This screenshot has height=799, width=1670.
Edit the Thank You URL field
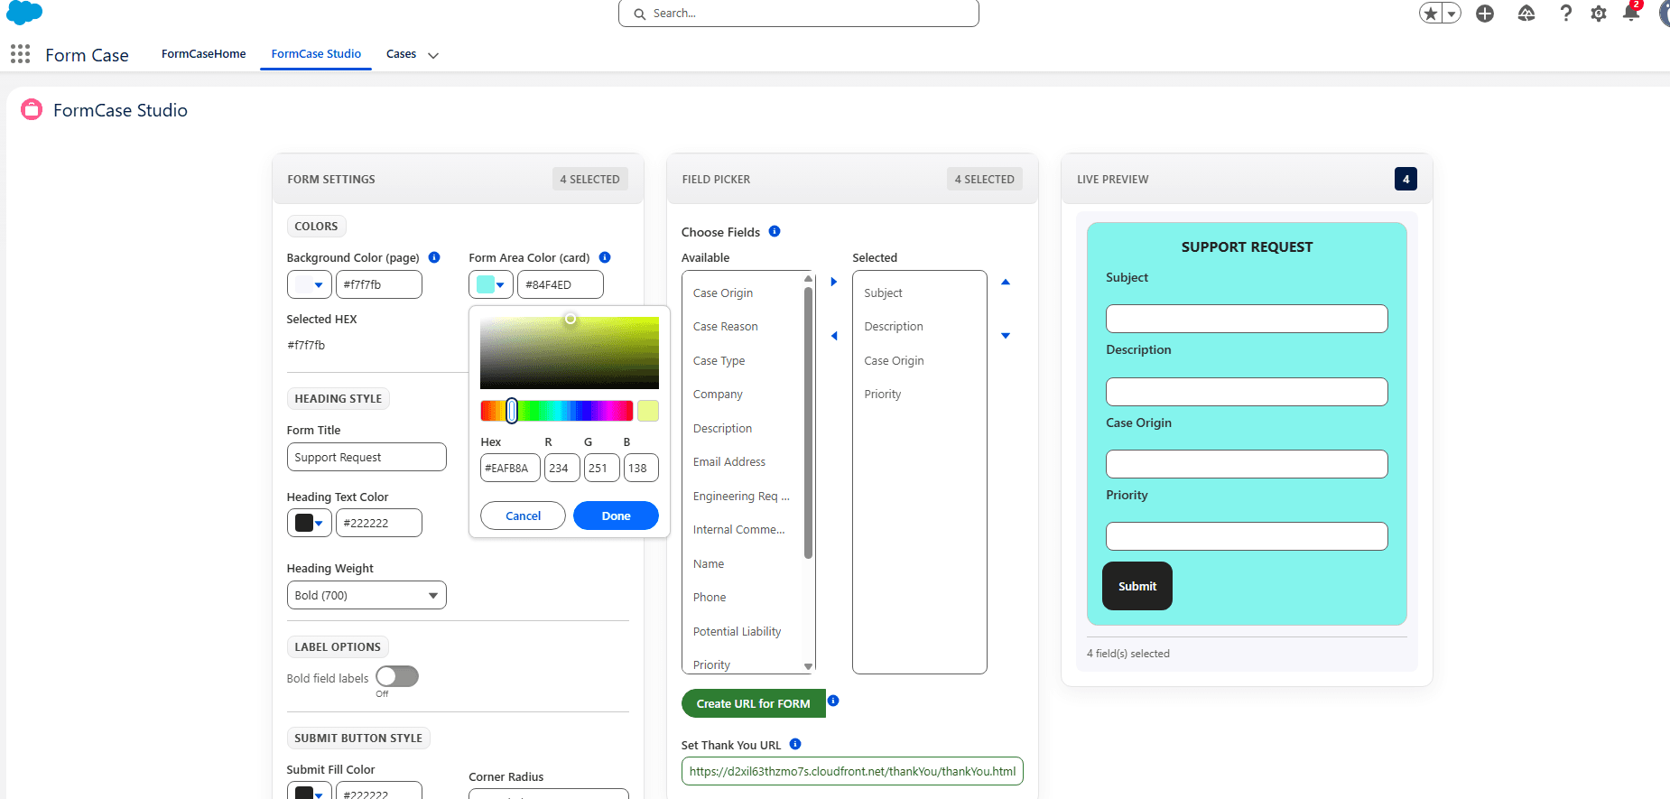click(x=852, y=771)
